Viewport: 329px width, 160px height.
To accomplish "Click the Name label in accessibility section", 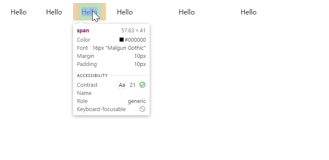I will coord(84,93).
